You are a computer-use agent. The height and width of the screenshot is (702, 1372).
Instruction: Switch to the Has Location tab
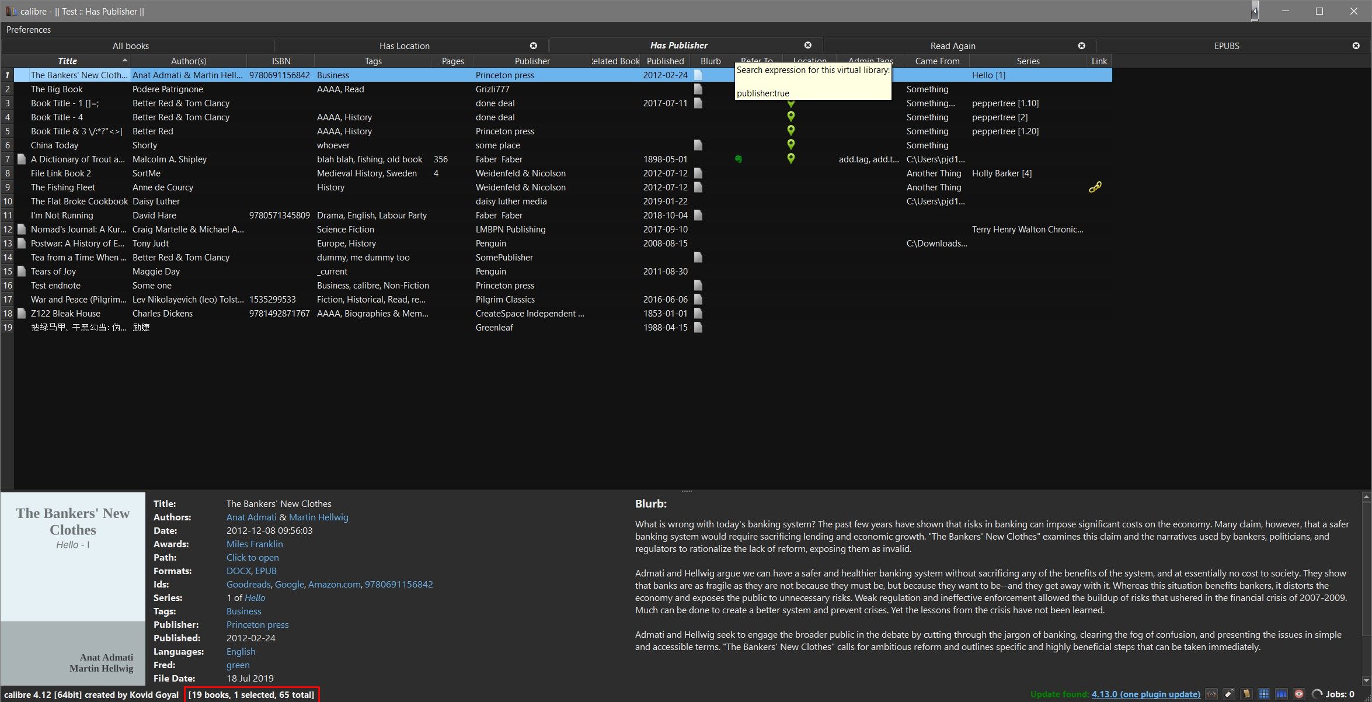(404, 46)
